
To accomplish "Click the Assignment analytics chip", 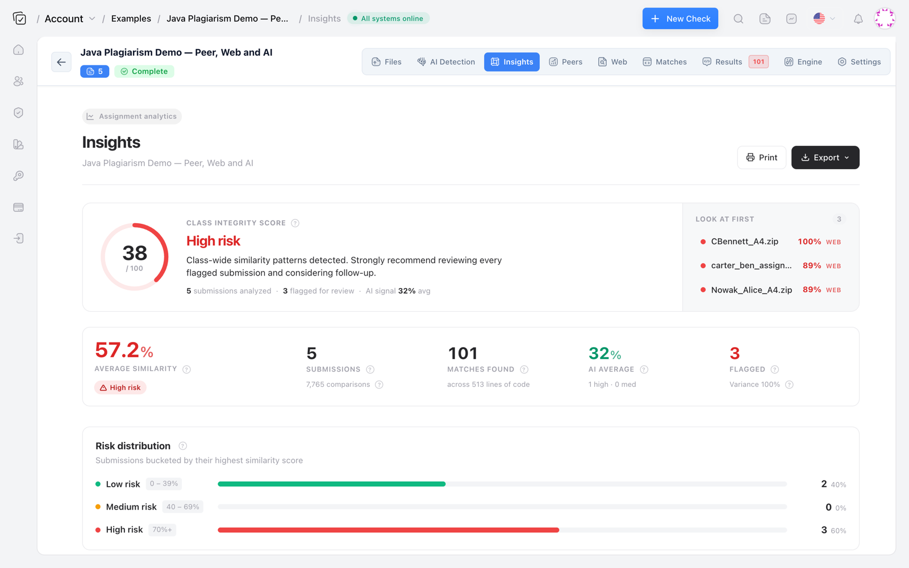I will (132, 116).
